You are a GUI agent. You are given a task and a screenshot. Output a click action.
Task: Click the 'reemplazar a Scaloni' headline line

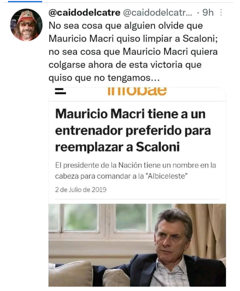(x=117, y=147)
